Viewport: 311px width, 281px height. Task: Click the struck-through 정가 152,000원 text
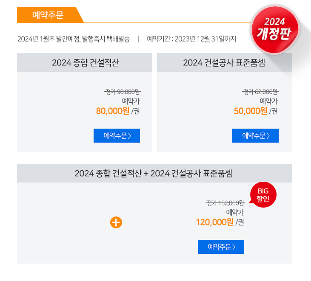[225, 203]
